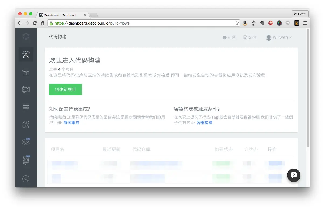This screenshot has width=325, height=209.
Task: Open a new browser tab
Action: point(94,15)
